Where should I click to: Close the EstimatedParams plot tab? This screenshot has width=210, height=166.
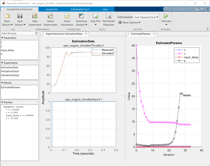(x=154, y=34)
